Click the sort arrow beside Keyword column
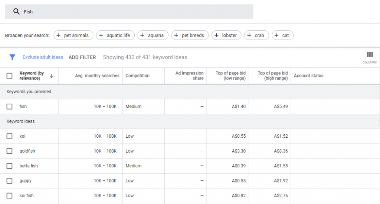 tap(52, 76)
